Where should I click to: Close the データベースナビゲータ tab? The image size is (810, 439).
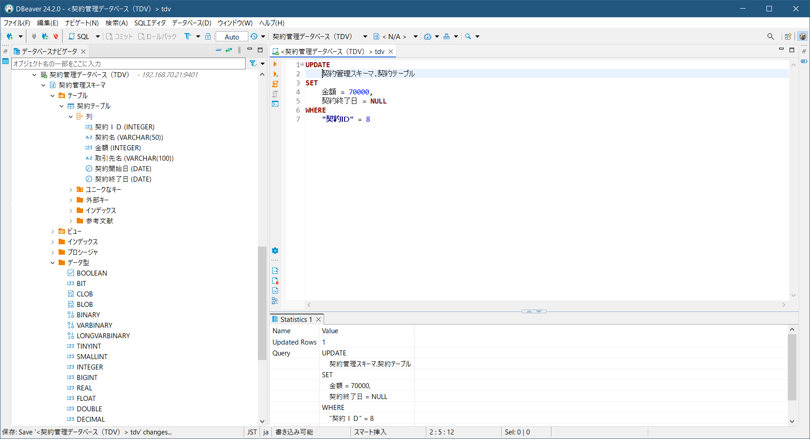(84, 51)
